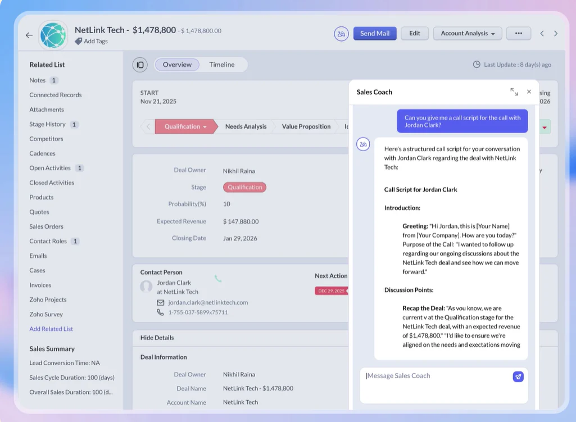The height and width of the screenshot is (422, 576).
Task: Open Closed Activities related list
Action: [x=52, y=183]
